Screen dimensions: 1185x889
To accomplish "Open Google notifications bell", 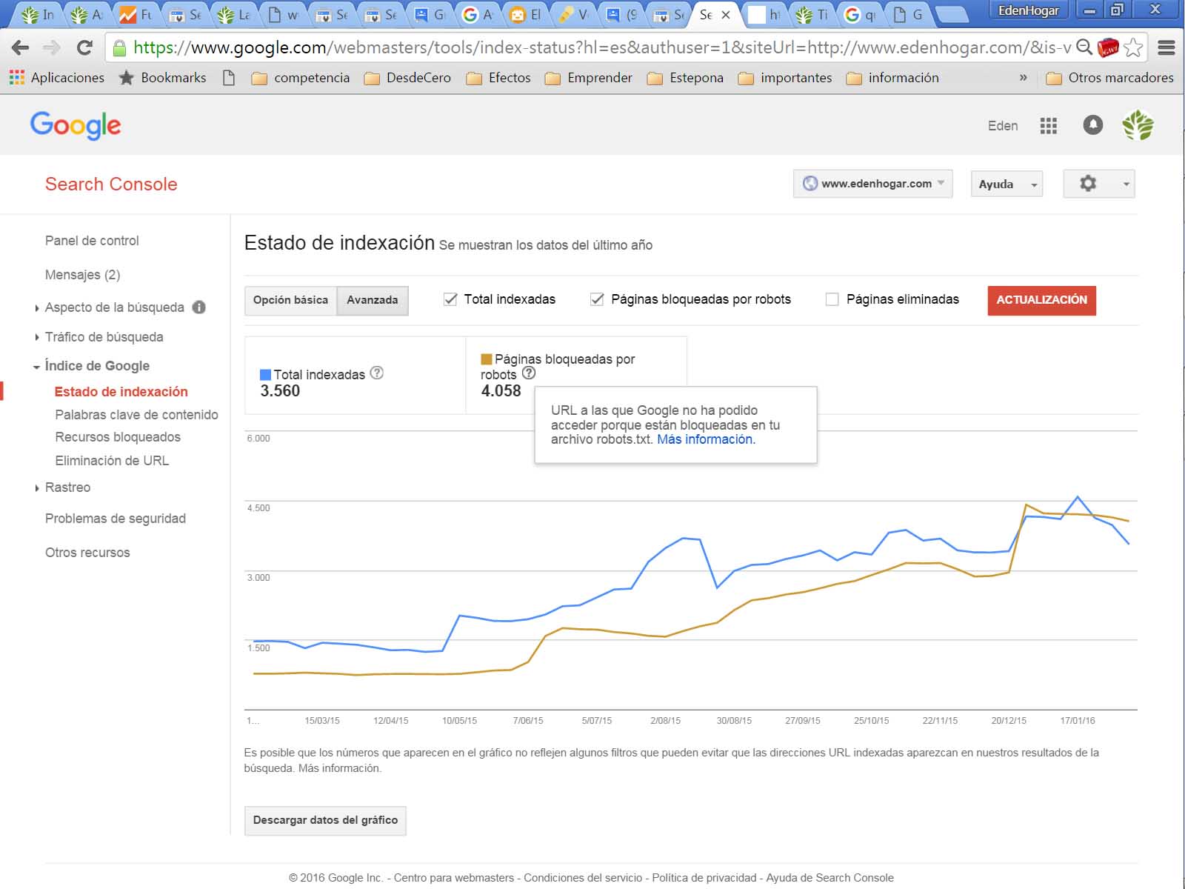I will [1092, 125].
